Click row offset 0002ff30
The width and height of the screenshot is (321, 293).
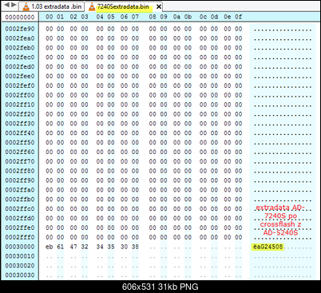click(x=20, y=124)
